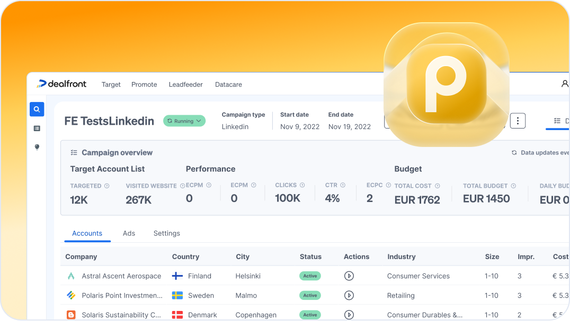Sort by the Industry column header
570x321 pixels.
point(402,257)
